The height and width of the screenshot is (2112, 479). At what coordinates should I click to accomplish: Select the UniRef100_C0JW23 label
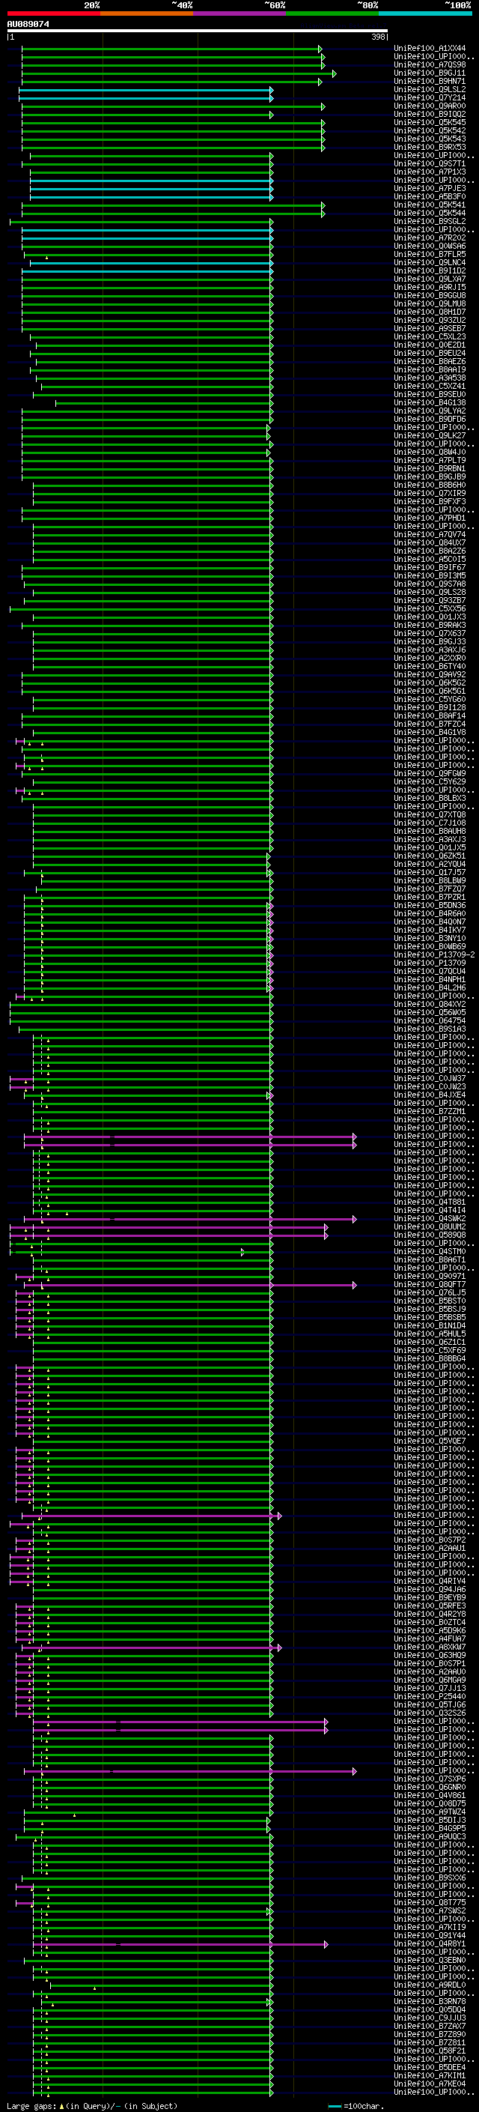coord(429,1086)
